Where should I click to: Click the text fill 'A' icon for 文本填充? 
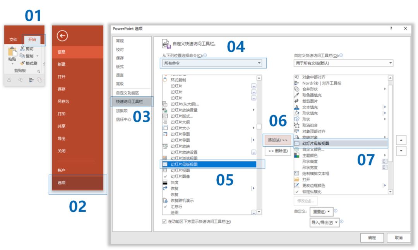coord(297,107)
